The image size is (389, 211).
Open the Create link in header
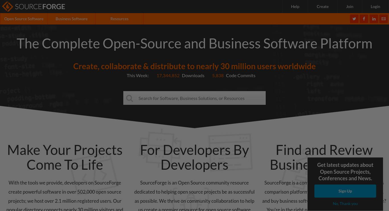323,7
